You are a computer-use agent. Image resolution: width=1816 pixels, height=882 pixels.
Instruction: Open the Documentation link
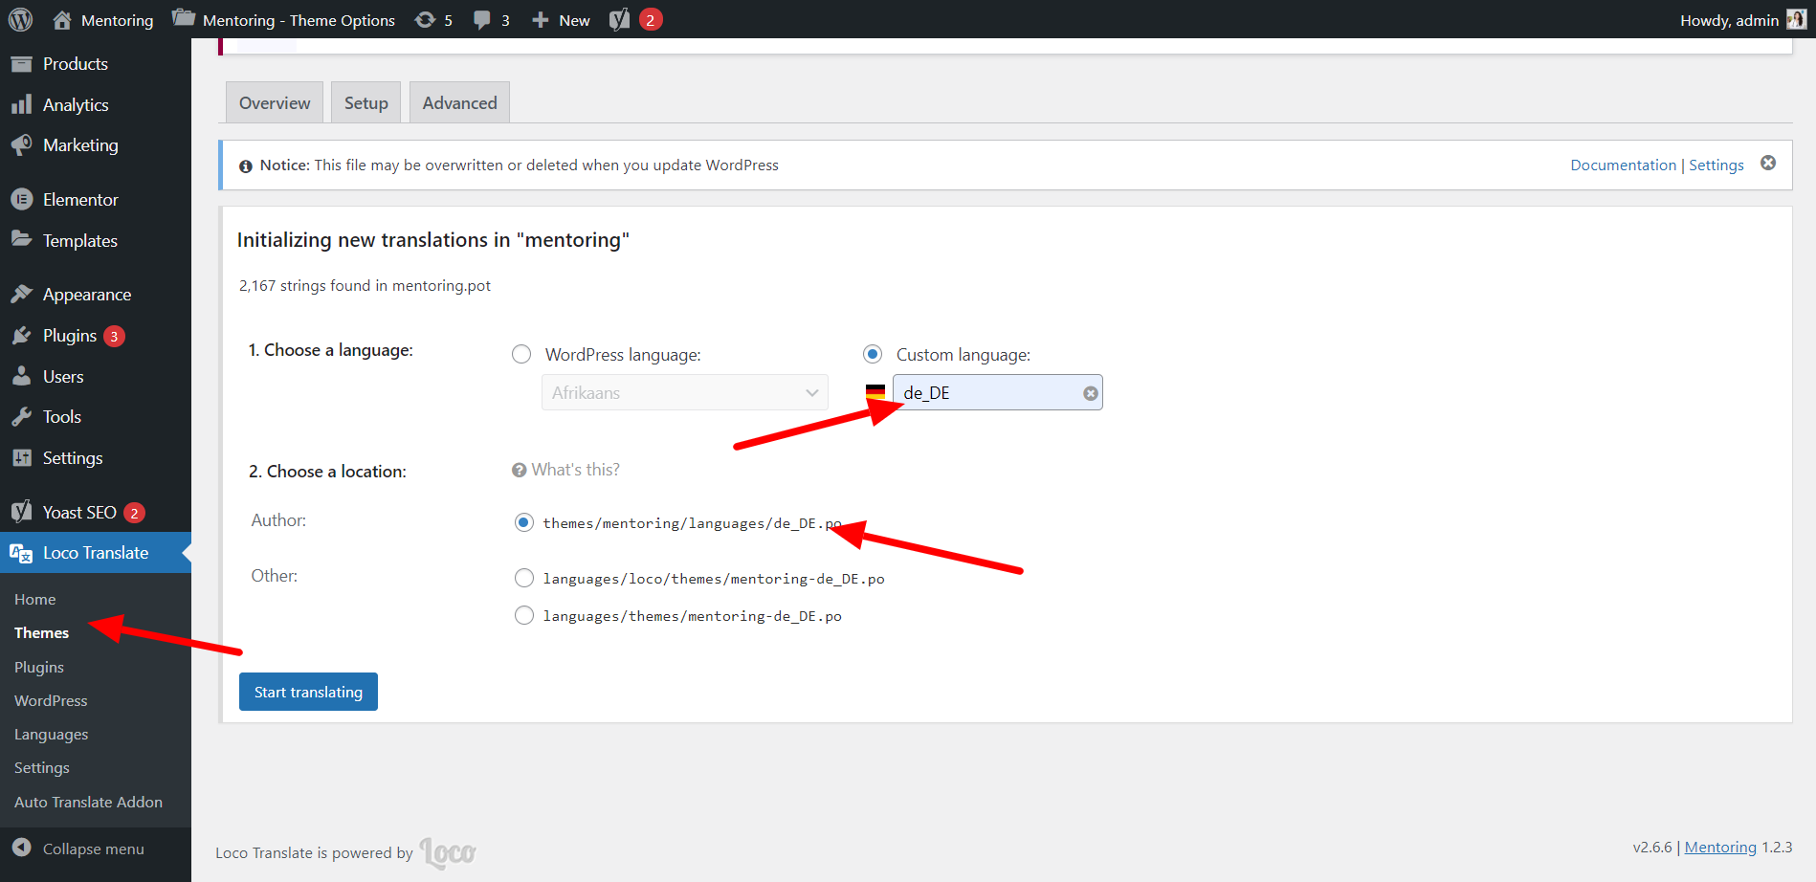[1623, 165]
